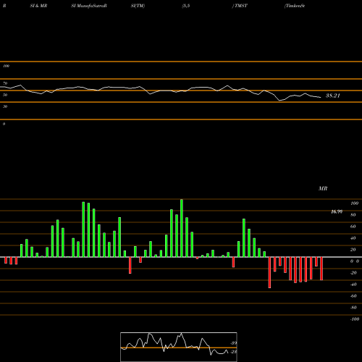Click the ') TMST' ticker label
This screenshot has height=362, width=362.
240,6
